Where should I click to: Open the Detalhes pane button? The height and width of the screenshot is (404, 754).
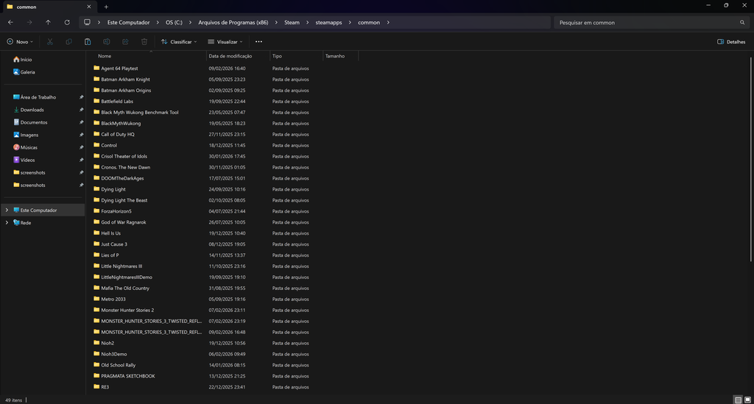(731, 42)
